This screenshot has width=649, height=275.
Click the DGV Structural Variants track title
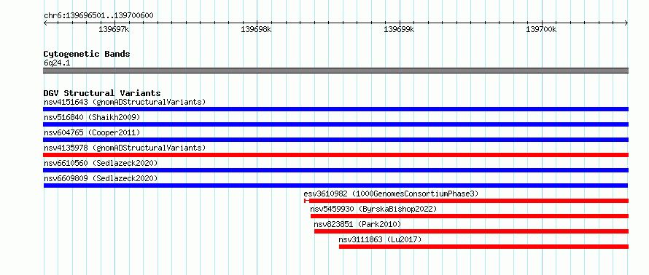point(102,93)
